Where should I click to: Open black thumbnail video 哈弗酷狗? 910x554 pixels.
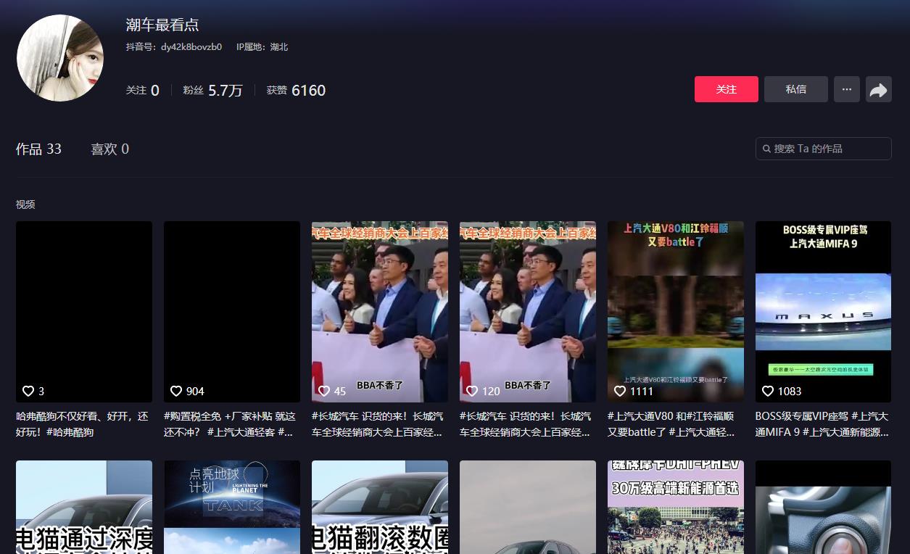[84, 312]
